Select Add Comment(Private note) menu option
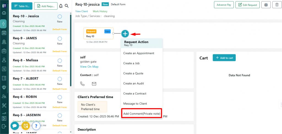 point(142,114)
